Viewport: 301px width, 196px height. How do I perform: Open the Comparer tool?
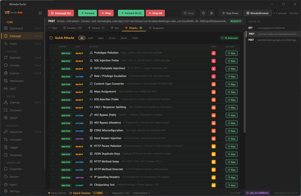(22, 140)
